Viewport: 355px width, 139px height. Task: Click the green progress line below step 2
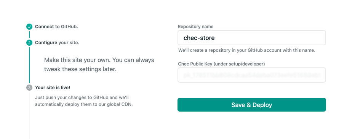(29, 65)
